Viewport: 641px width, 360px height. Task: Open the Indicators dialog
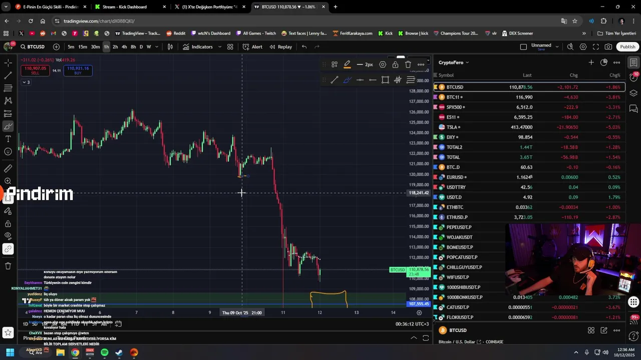click(x=198, y=46)
